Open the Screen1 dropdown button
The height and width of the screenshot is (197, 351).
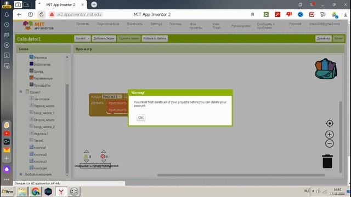[x=82, y=38]
